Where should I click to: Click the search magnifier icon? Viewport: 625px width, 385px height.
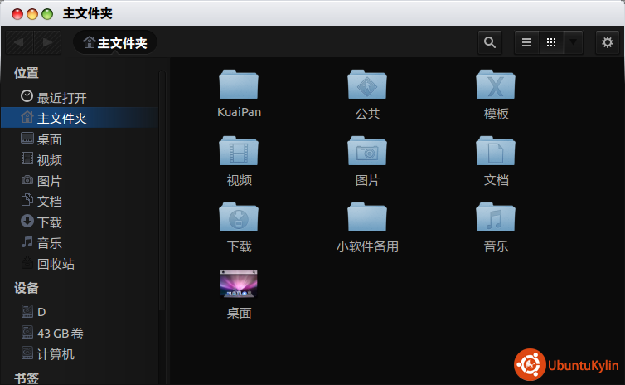(x=490, y=42)
